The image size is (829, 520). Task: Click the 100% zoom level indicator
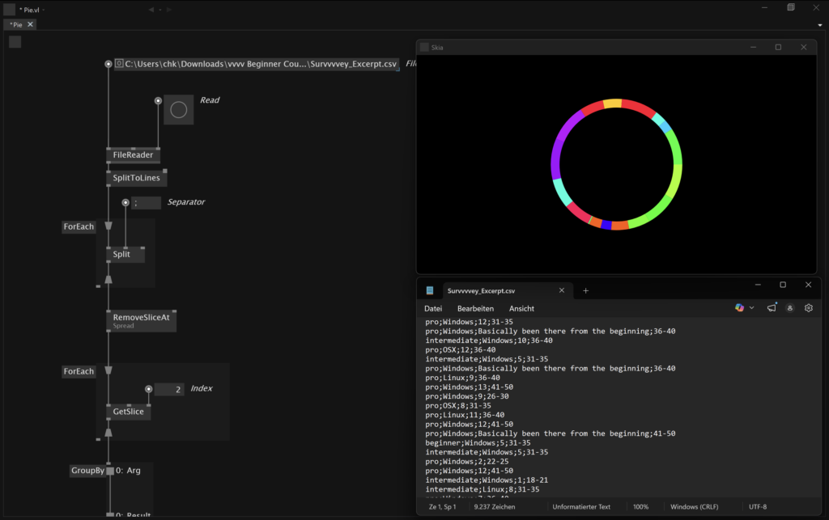point(641,507)
